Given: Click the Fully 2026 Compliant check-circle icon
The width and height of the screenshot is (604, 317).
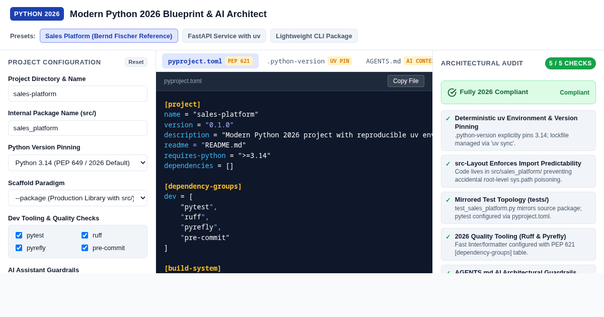Looking at the screenshot, I should (452, 93).
